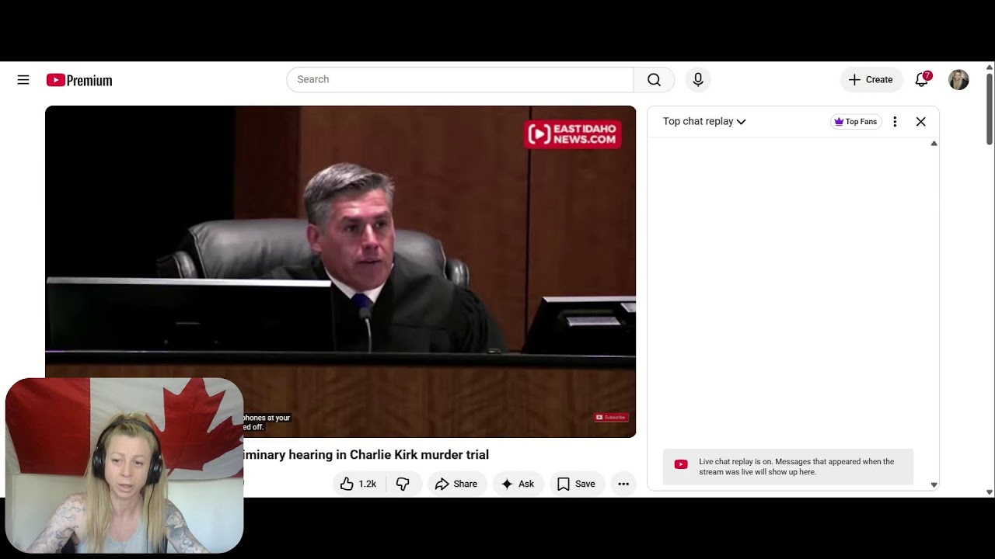Click the East Idaho News watermark logo
Viewport: 995px width, 559px height.
pos(573,134)
